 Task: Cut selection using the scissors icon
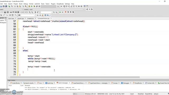coord(15,6)
